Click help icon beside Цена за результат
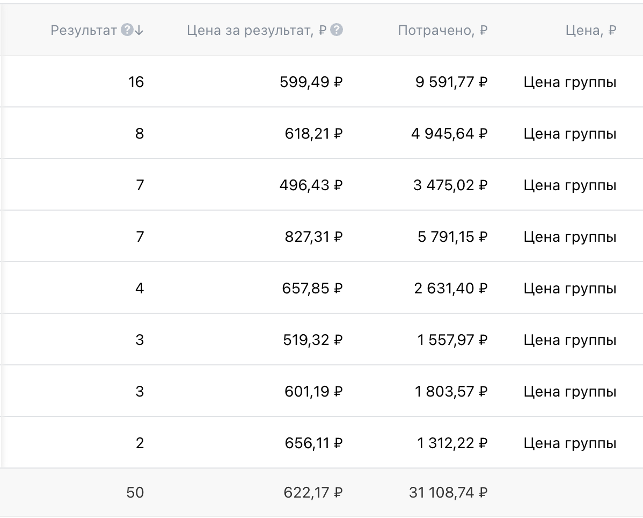 [x=337, y=30]
